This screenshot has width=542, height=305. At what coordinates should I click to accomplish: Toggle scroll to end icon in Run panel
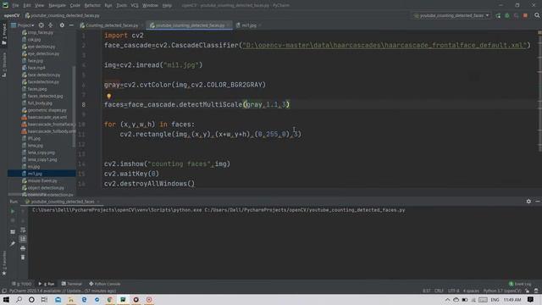tap(23, 239)
